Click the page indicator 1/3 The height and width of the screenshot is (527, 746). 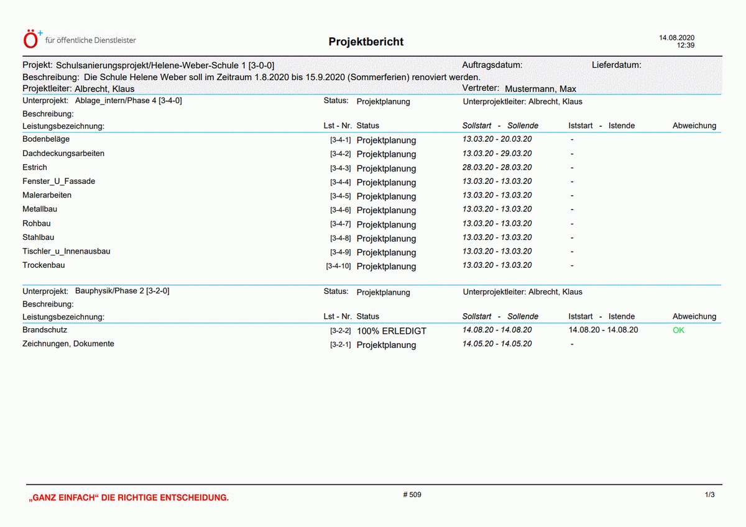click(709, 495)
